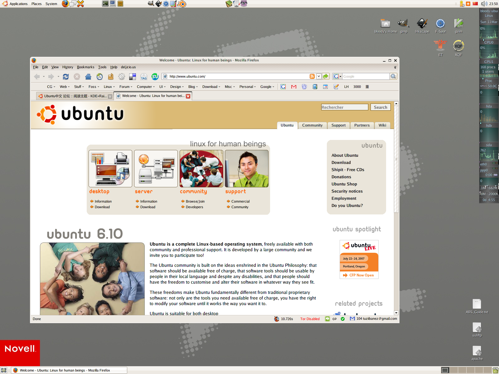Open the Security notices link
The height and width of the screenshot is (374, 499).
(347, 191)
